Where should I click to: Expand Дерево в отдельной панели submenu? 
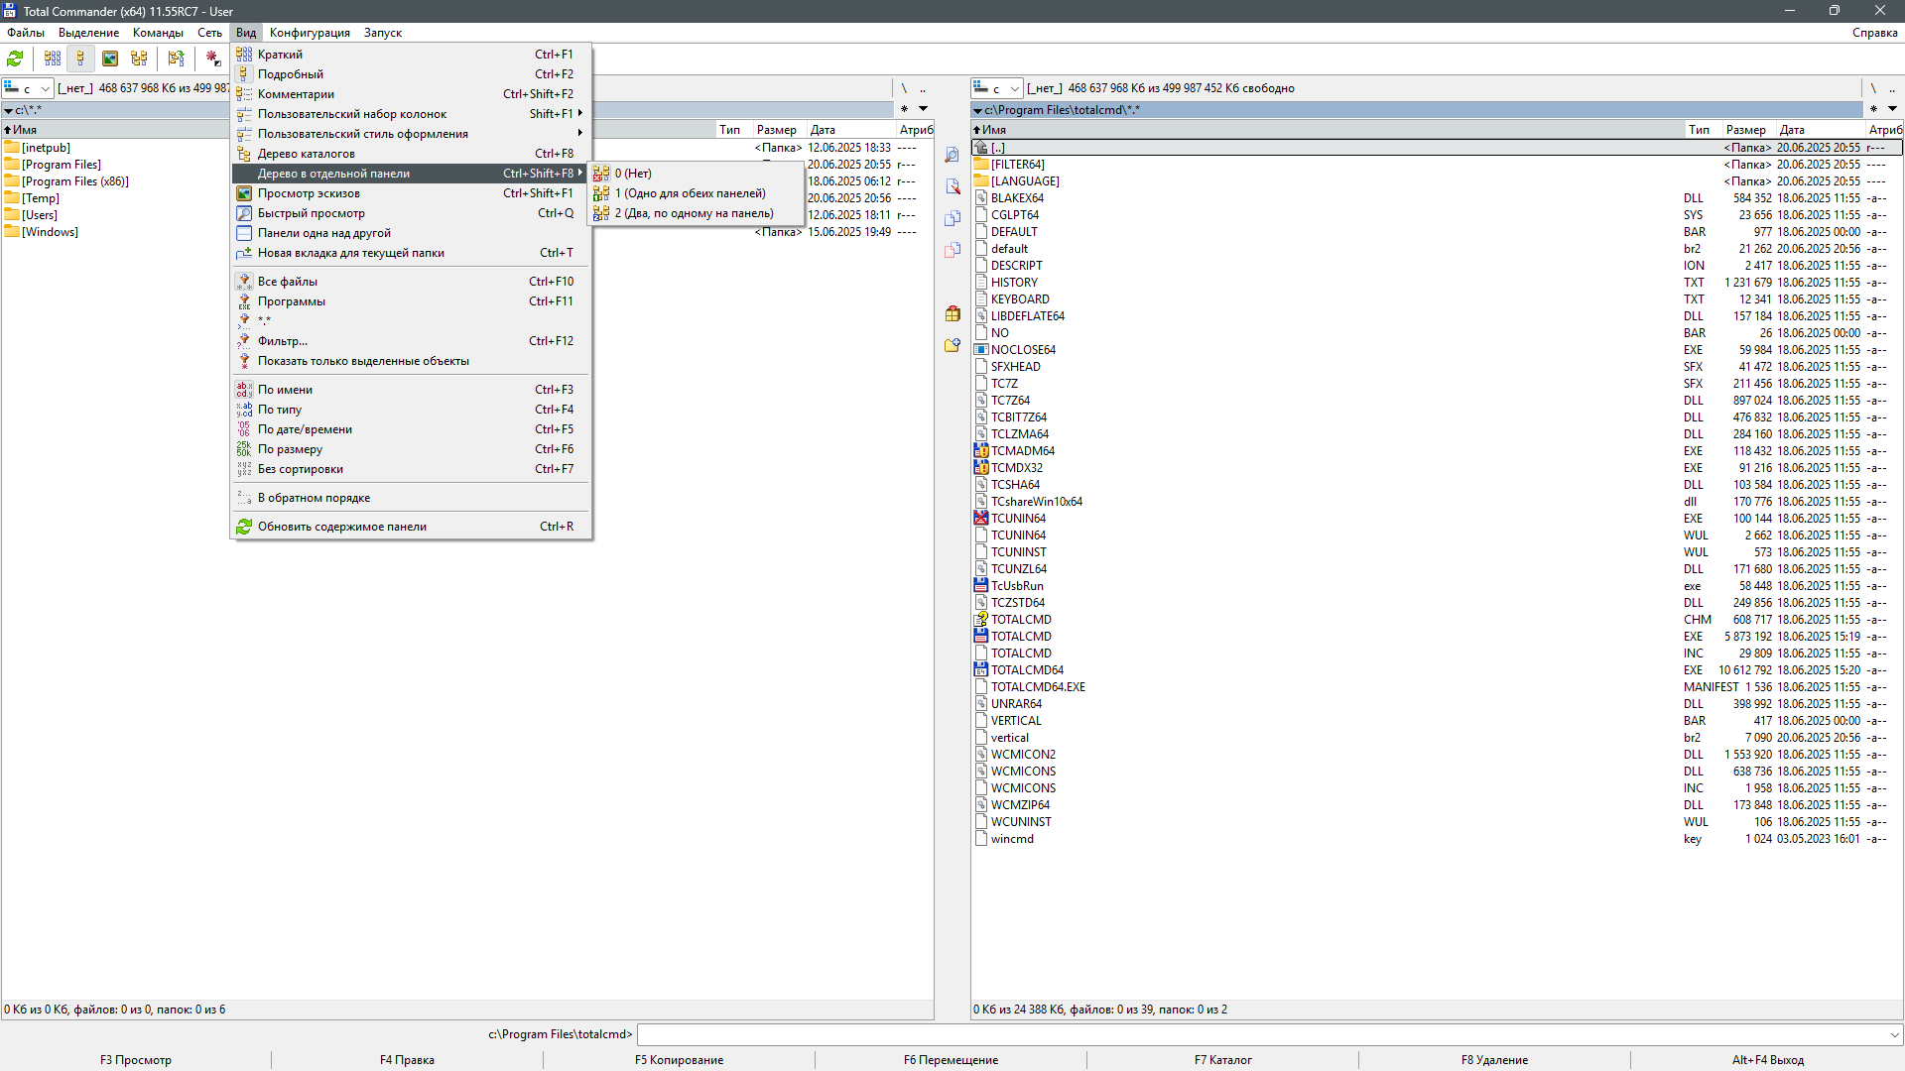tap(412, 174)
